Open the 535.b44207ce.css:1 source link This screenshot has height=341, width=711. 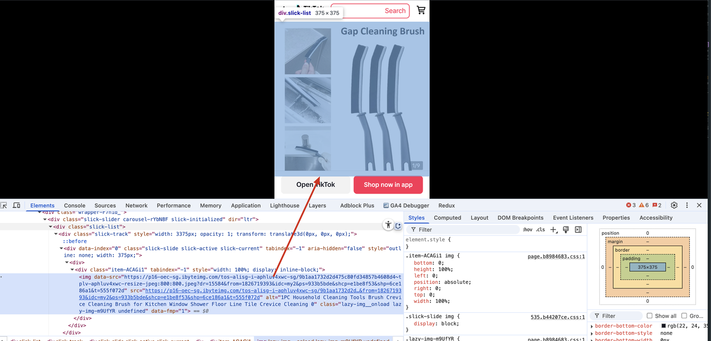(558, 317)
